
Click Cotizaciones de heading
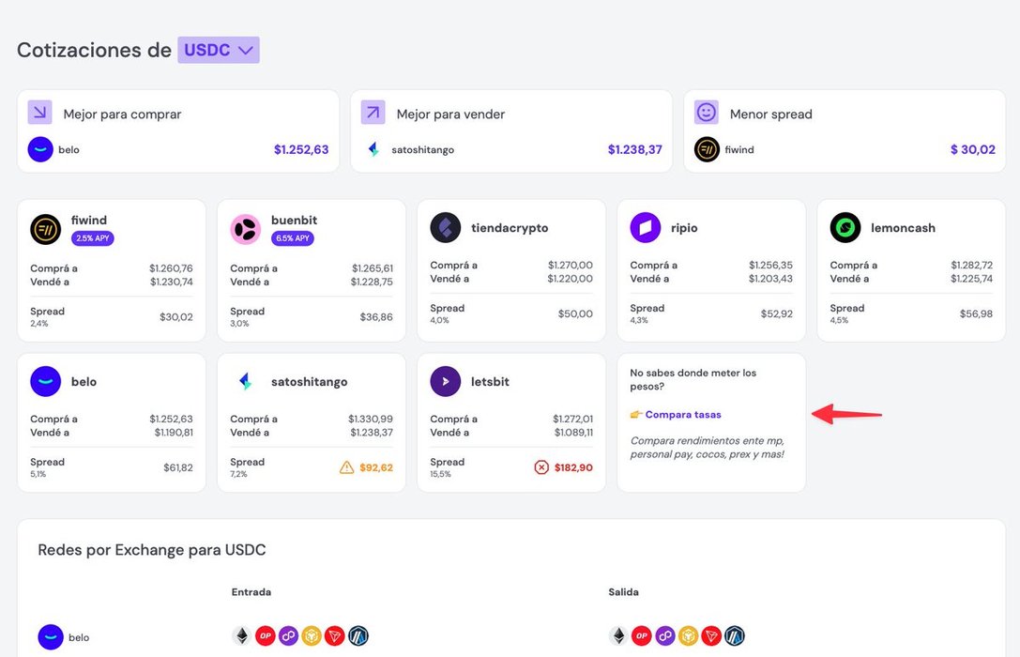pos(95,50)
